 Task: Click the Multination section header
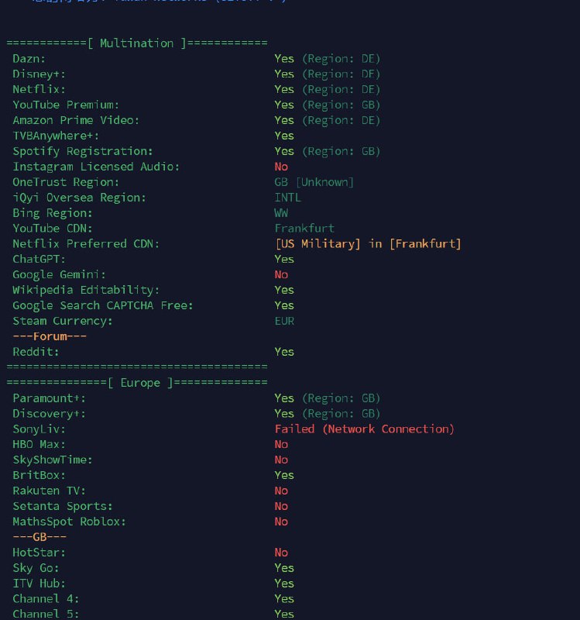point(137,43)
